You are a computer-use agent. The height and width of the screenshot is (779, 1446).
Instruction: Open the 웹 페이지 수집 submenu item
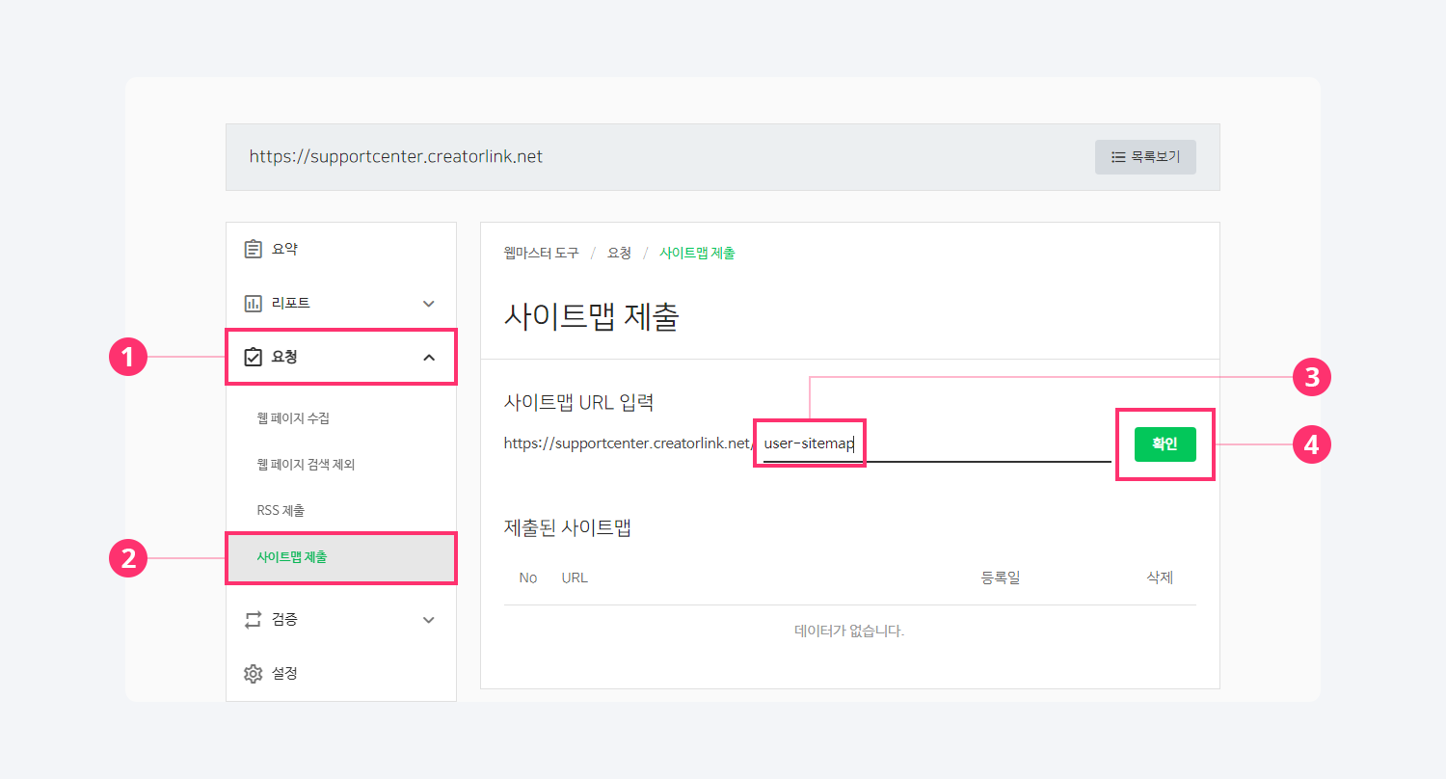coord(293,418)
